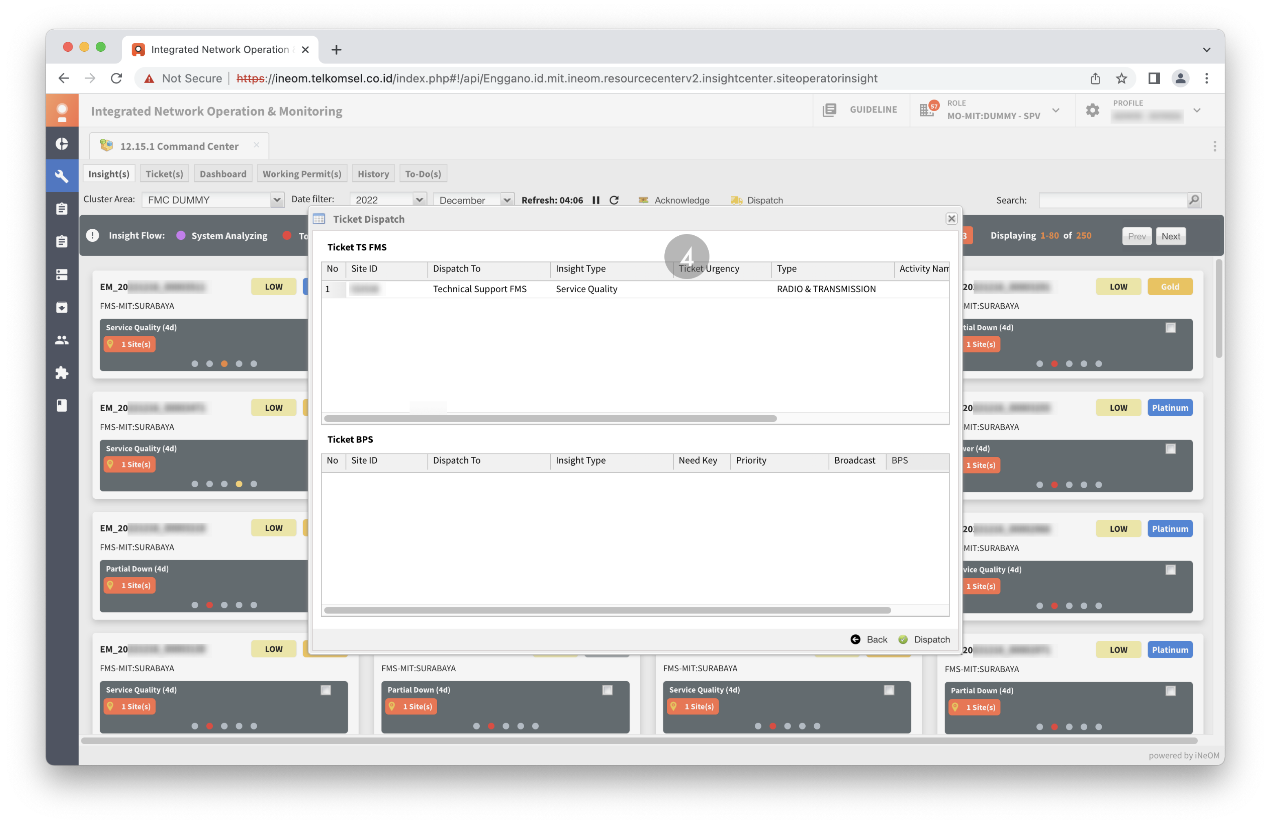Tick the checkbox on bottom Partial Down card, second column

click(x=608, y=690)
